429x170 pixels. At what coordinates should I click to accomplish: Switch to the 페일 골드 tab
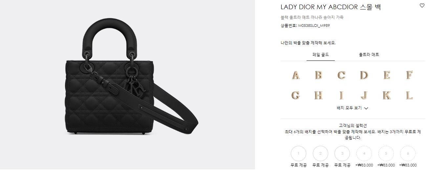click(x=321, y=55)
